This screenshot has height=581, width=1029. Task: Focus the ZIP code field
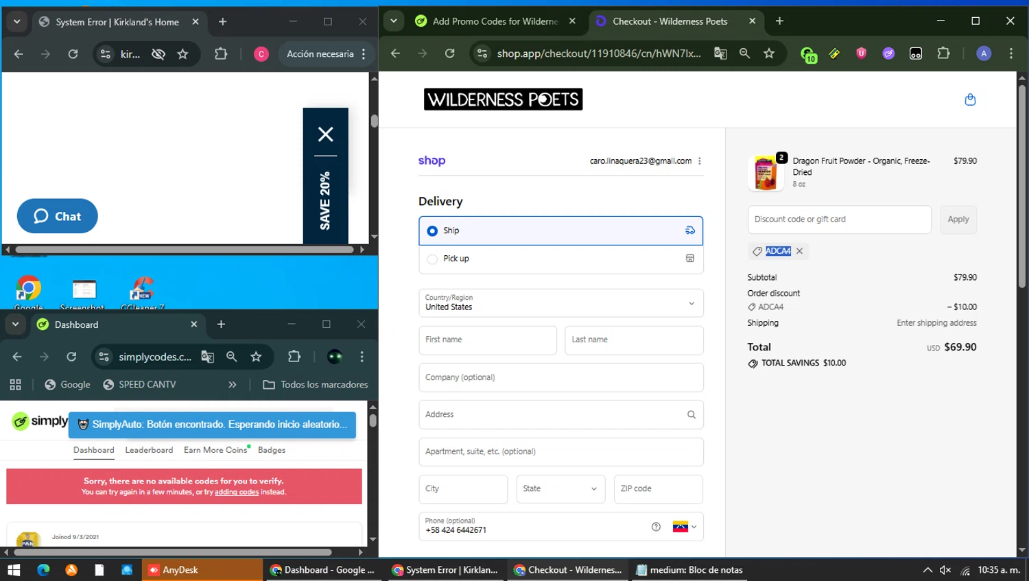(x=659, y=489)
